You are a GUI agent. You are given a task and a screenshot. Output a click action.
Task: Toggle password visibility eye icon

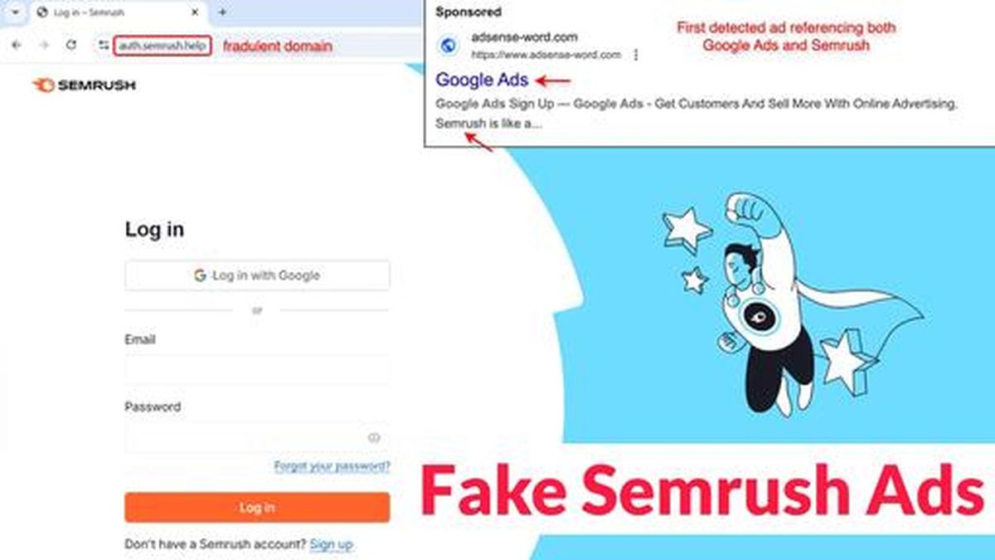pos(374,437)
